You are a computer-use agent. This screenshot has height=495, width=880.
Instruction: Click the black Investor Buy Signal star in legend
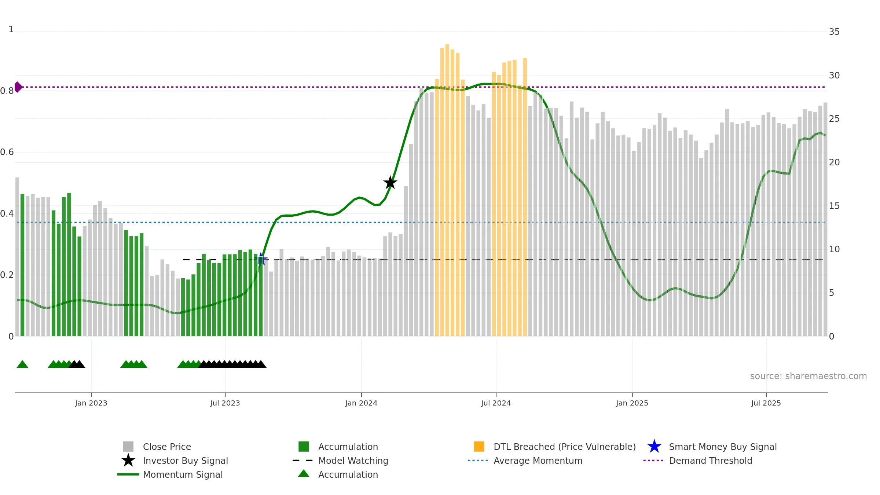point(128,460)
